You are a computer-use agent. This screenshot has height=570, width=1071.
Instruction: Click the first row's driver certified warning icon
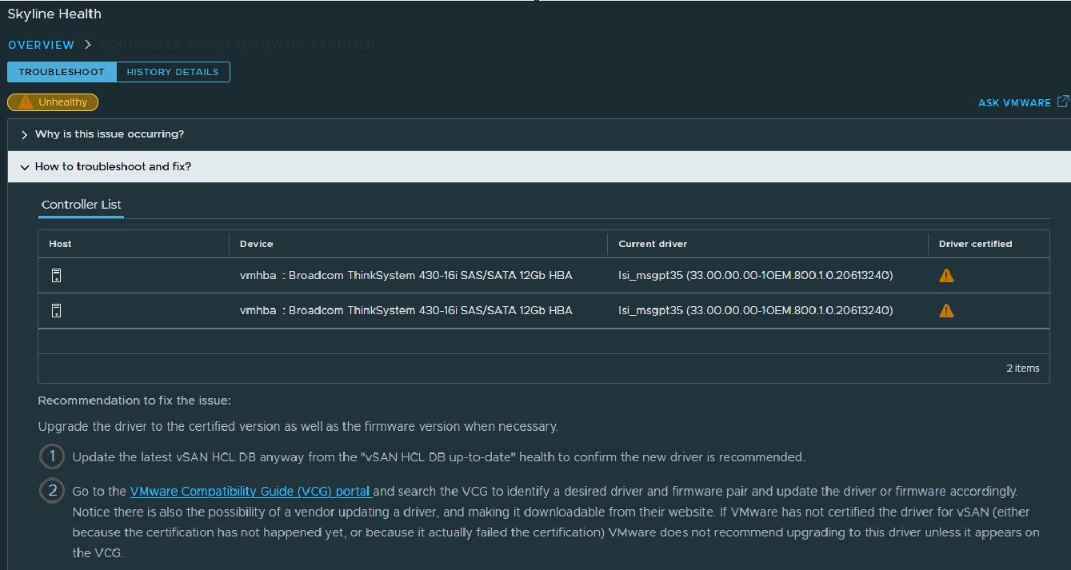pos(946,276)
